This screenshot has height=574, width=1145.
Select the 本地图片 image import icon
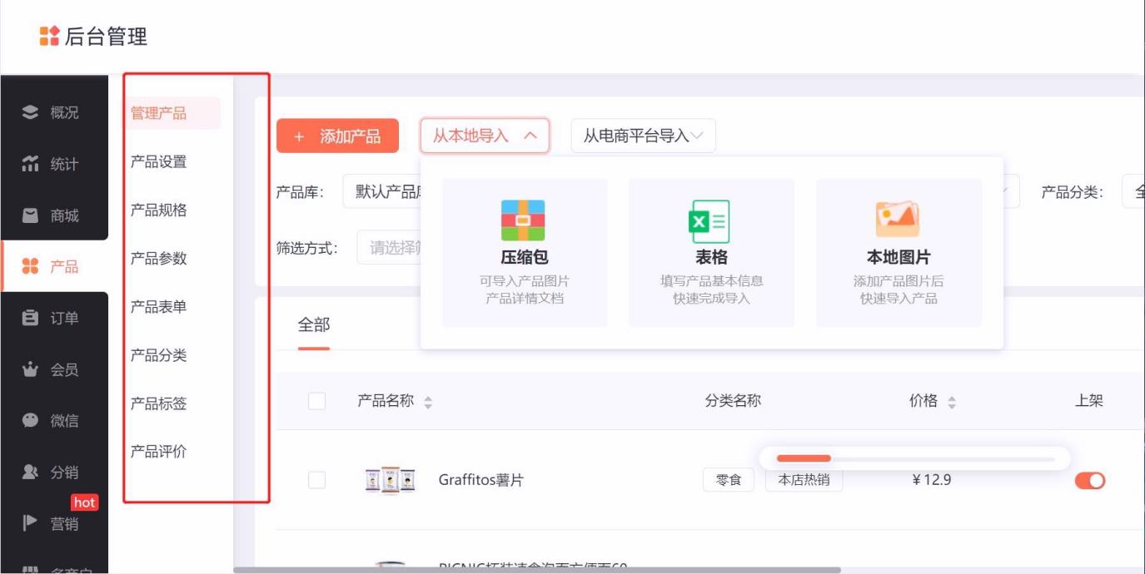(898, 220)
